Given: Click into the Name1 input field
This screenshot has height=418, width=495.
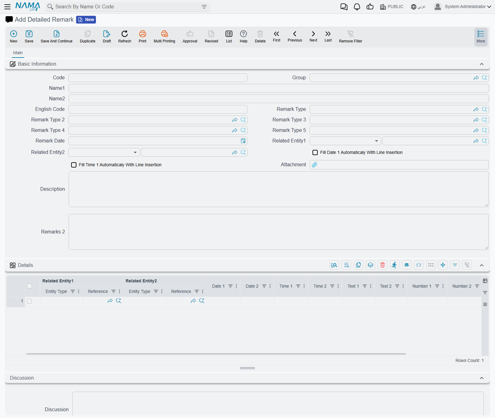Looking at the screenshot, I should coord(278,88).
